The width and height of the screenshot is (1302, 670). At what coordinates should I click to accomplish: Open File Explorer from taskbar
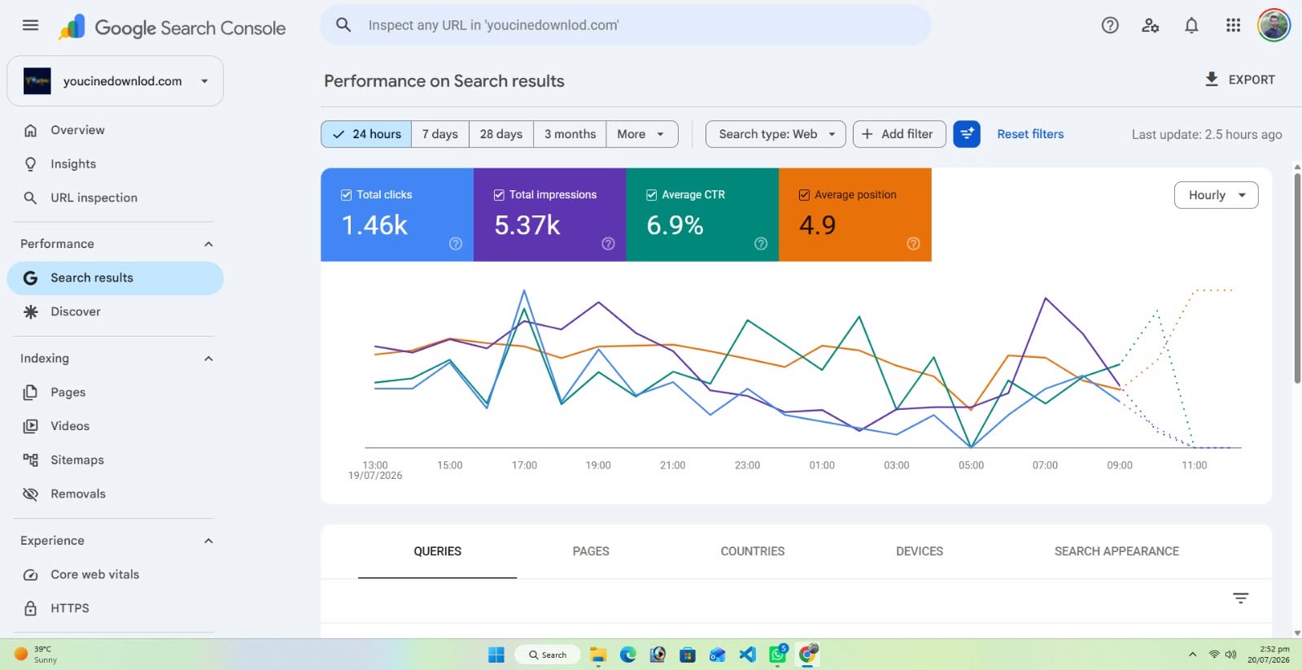598,655
